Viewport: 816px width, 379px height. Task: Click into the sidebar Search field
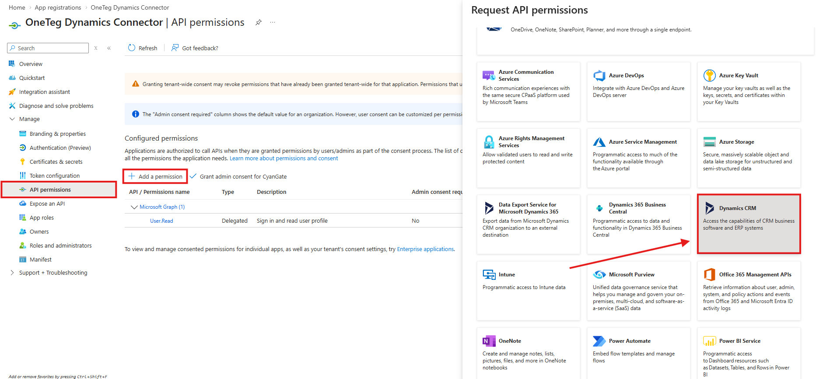tap(48, 48)
